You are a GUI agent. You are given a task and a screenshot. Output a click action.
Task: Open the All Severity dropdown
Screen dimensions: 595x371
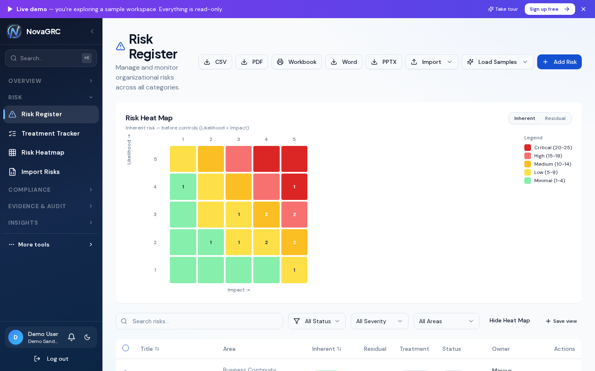pyautogui.click(x=380, y=321)
